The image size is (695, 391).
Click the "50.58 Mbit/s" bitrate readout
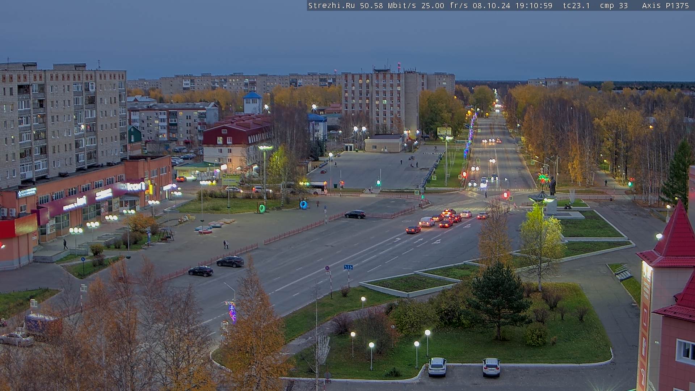[x=388, y=6]
